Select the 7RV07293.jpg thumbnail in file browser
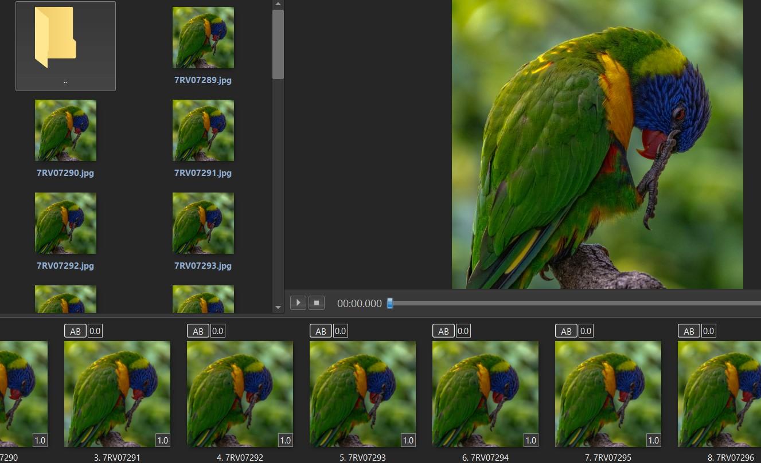Image resolution: width=761 pixels, height=463 pixels. point(203,223)
